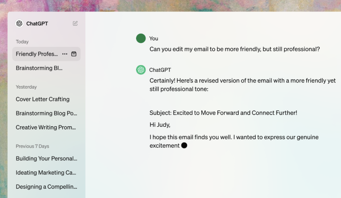Click the ChatGPT logo in the sidebar header
This screenshot has height=198, width=341.
click(19, 23)
